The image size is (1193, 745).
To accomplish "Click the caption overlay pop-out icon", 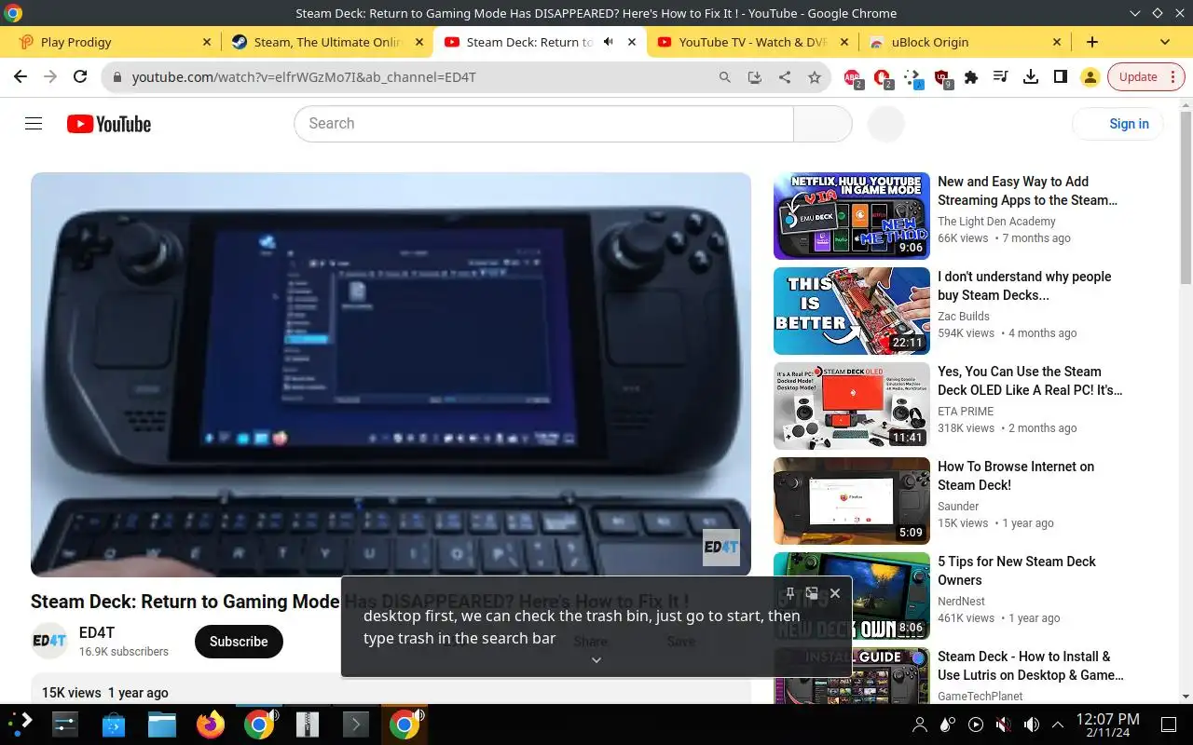I will (812, 593).
